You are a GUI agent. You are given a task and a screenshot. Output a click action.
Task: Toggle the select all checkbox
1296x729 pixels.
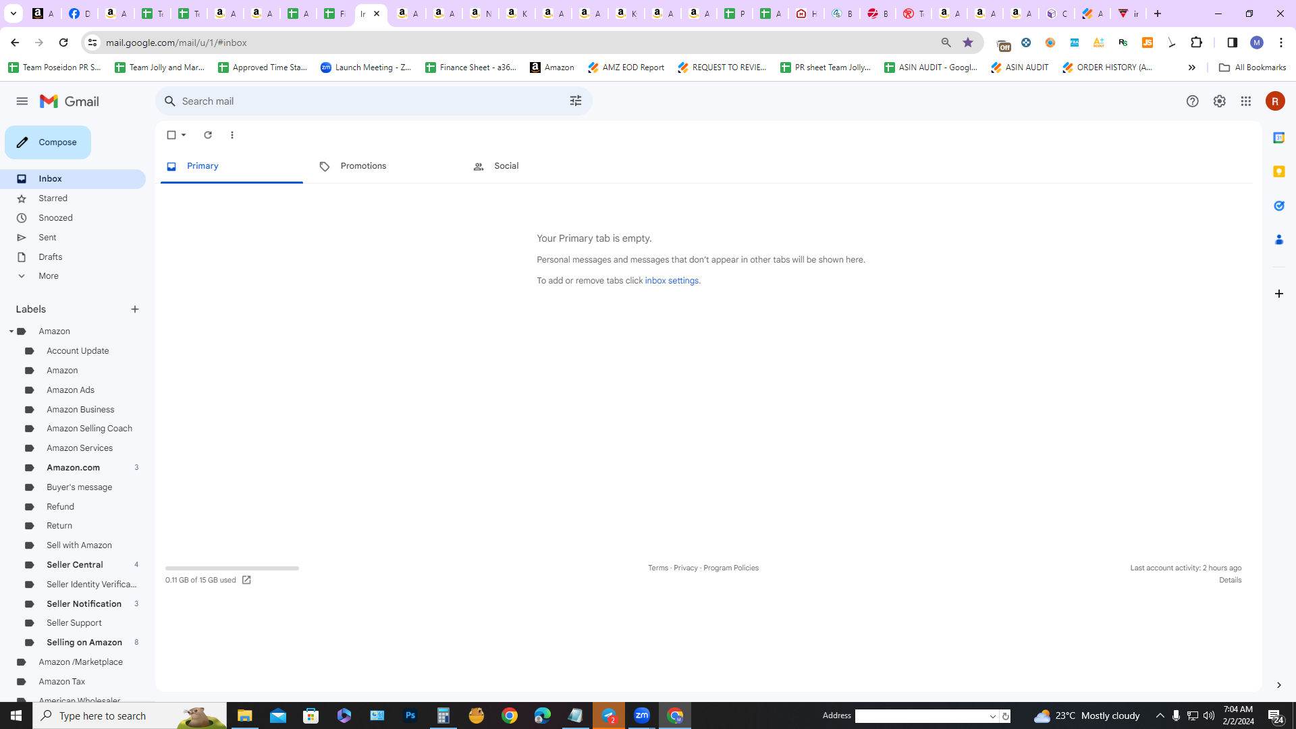click(171, 135)
